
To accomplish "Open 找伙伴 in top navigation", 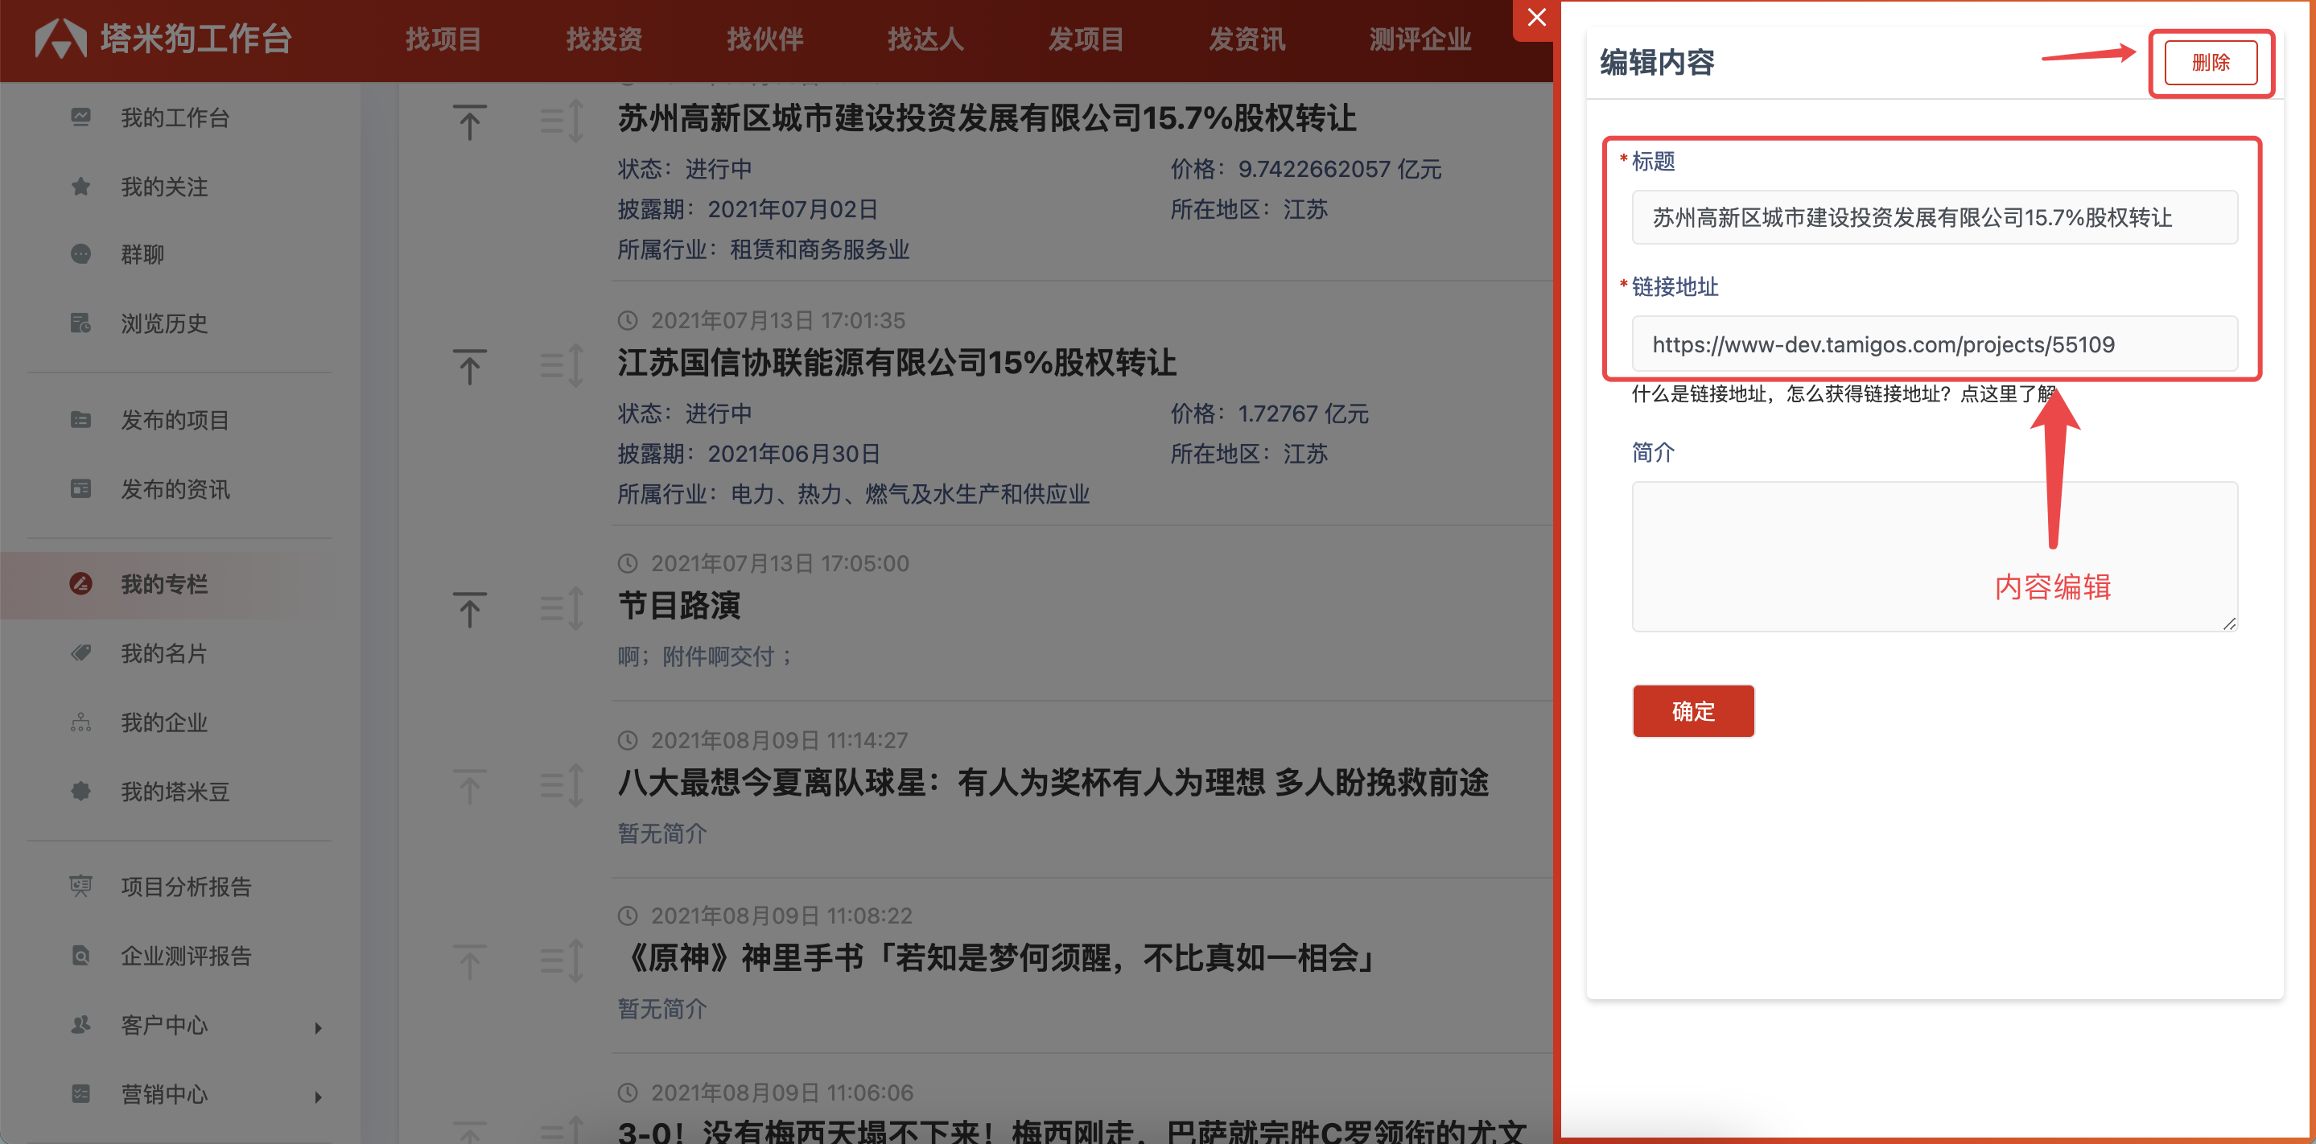I will pyautogui.click(x=765, y=39).
